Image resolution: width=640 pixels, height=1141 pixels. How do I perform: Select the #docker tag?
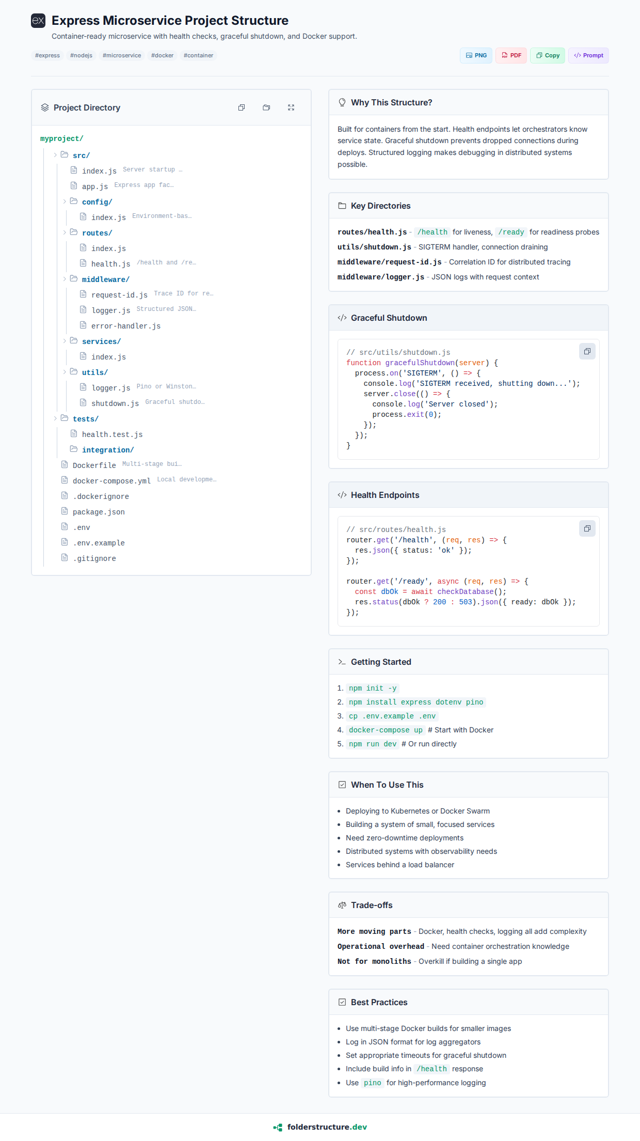tap(162, 55)
